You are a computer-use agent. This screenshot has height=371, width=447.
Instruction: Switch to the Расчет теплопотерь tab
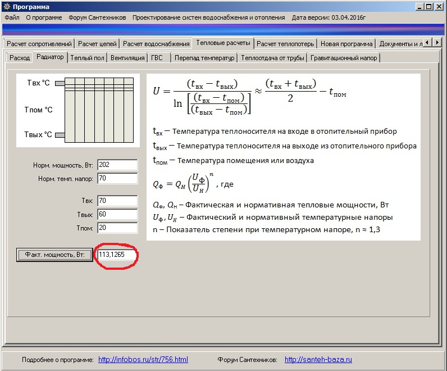click(x=285, y=44)
